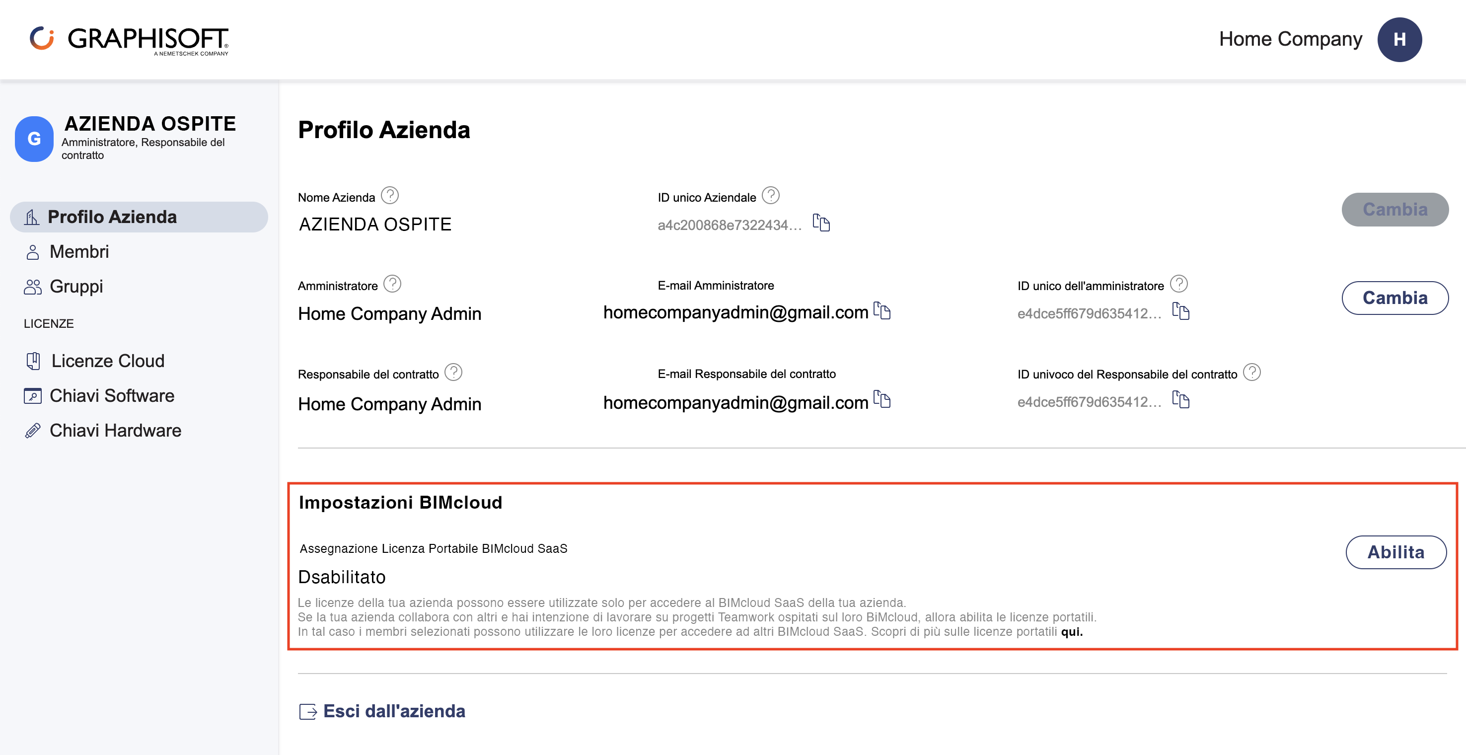Copy the ID unico Aziendale value
1466x755 pixels.
click(820, 223)
